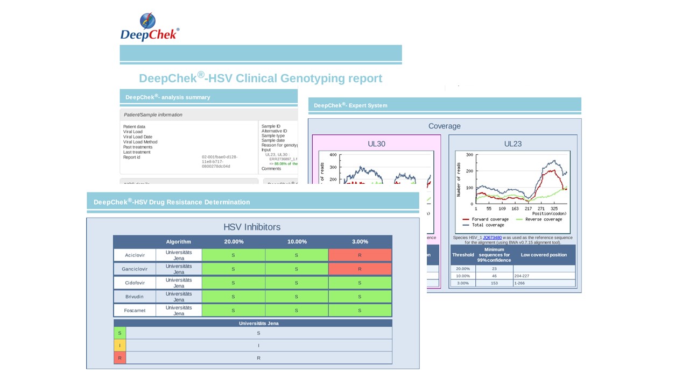This screenshot has width=689, height=387.
Task: Click the Reverse coverage legend entry
Action: (x=539, y=219)
